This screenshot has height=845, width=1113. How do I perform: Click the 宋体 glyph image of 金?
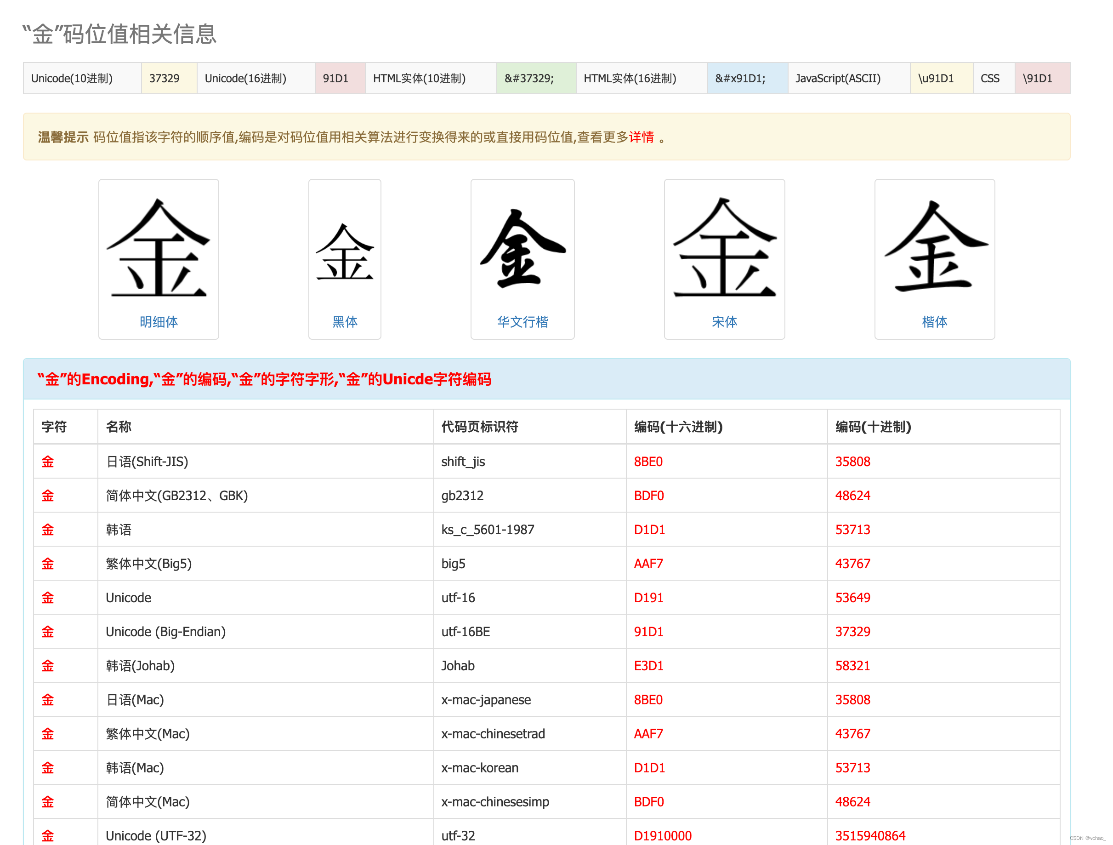coord(724,246)
